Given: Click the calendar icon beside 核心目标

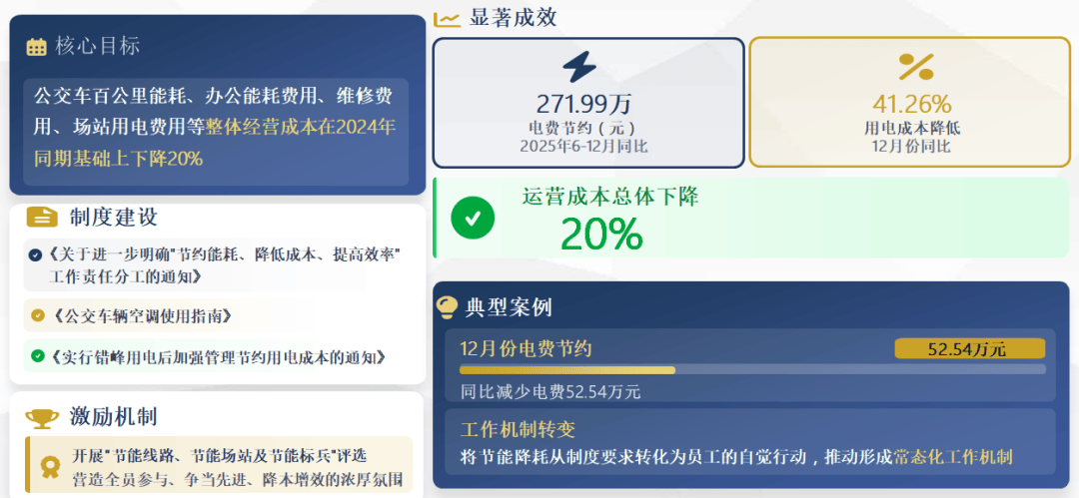Looking at the screenshot, I should coord(37,46).
